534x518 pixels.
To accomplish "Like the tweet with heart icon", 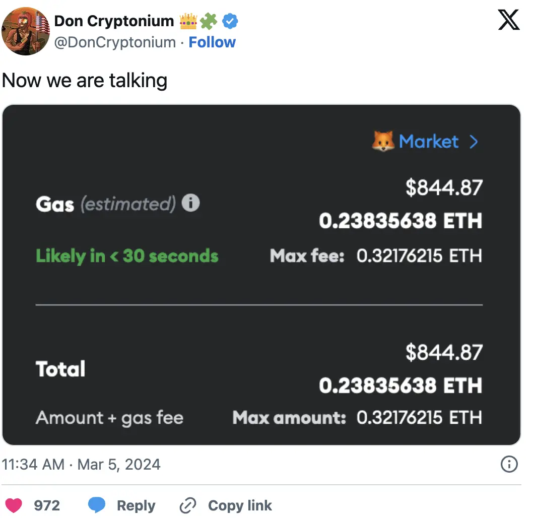I will [14, 505].
